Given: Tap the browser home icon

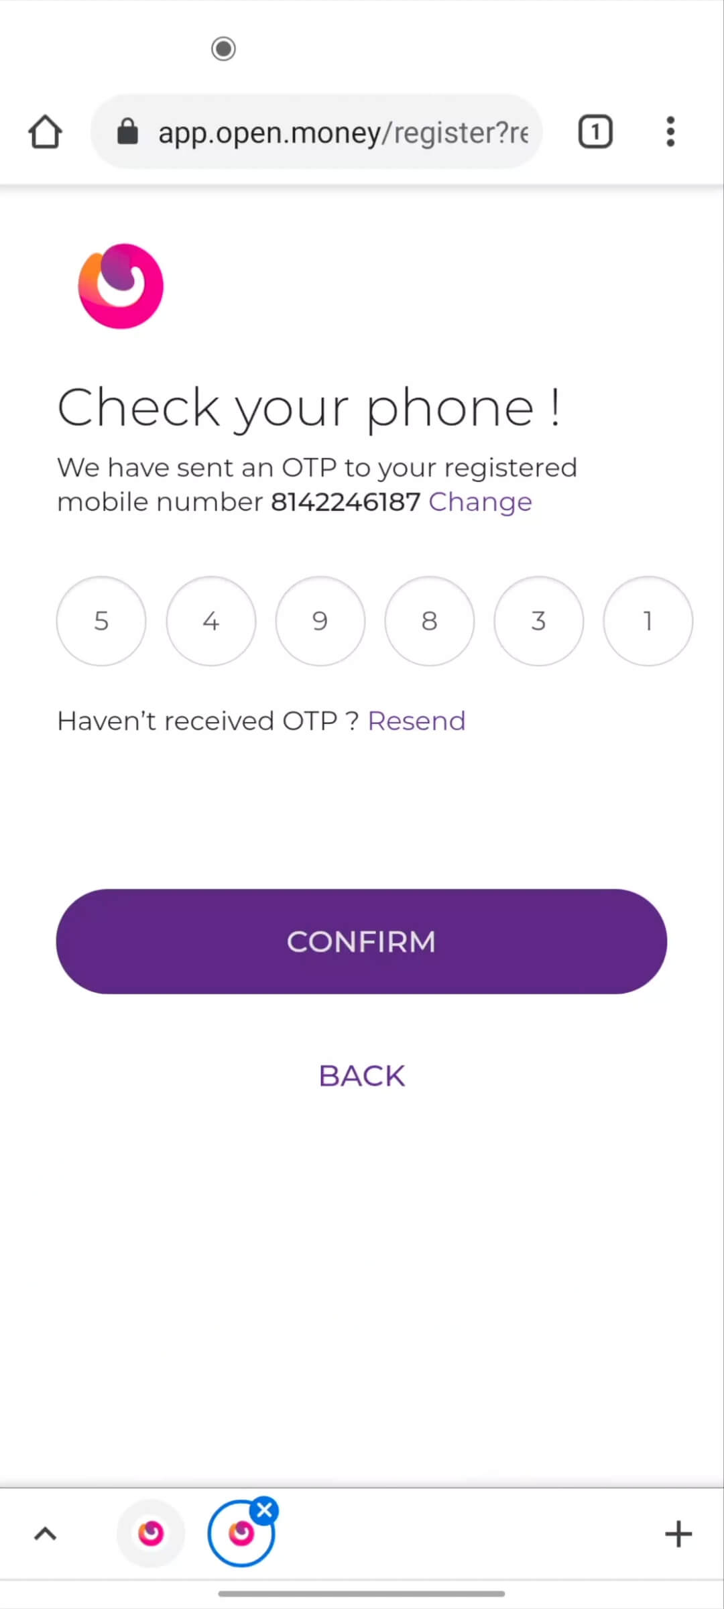Looking at the screenshot, I should (x=46, y=131).
